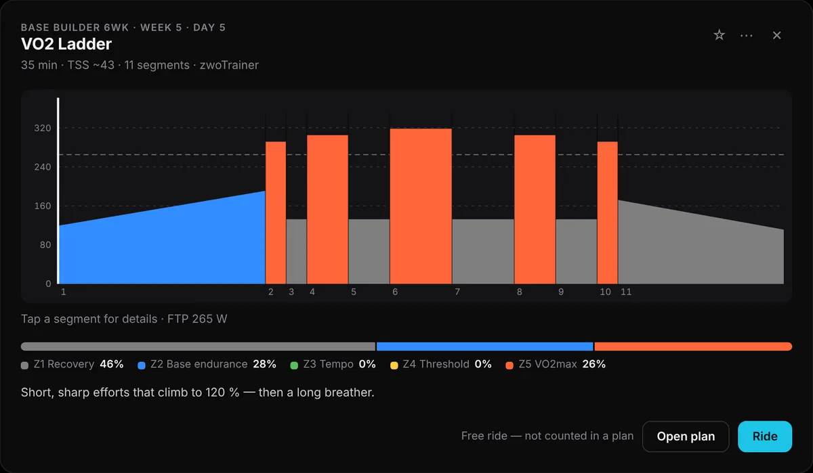Click the 80 watt axis label
Image resolution: width=813 pixels, height=473 pixels.
point(46,245)
